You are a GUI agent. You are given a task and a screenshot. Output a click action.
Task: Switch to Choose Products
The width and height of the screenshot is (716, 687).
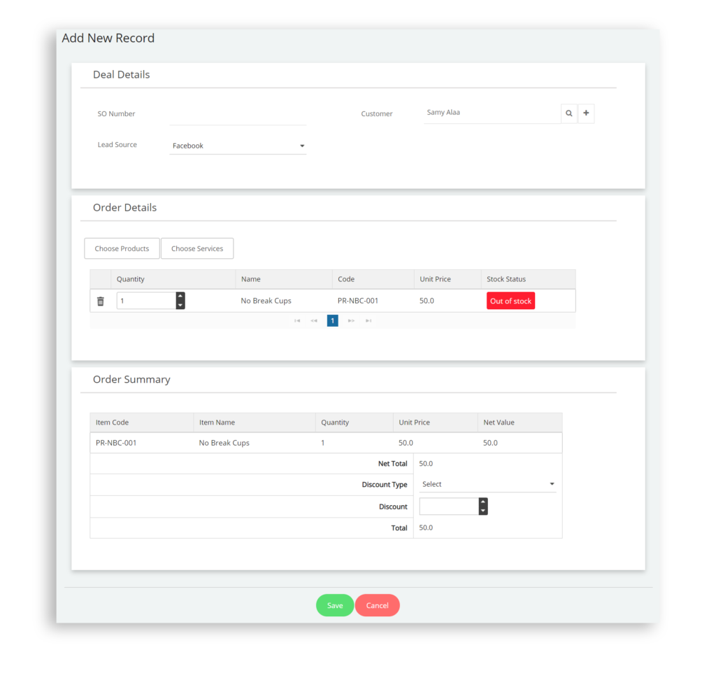(x=122, y=248)
